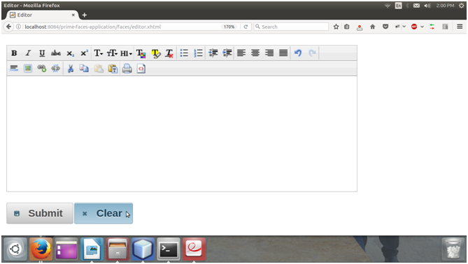Cut the selected text with scissors

pyautogui.click(x=71, y=68)
